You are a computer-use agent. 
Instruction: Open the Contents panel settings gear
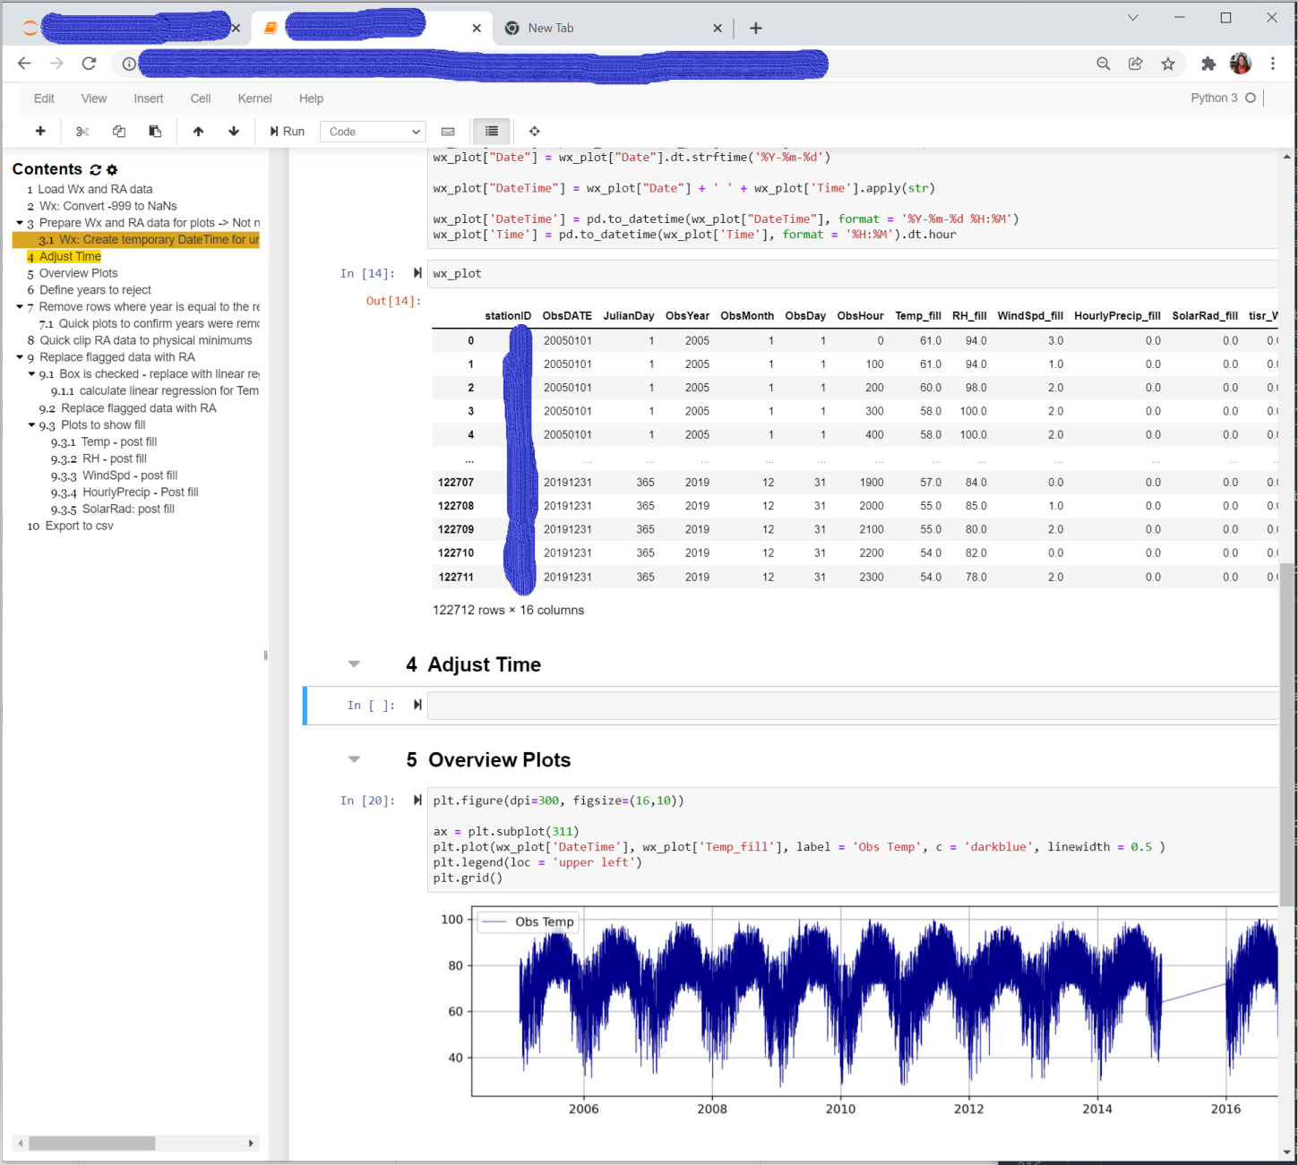(x=112, y=169)
